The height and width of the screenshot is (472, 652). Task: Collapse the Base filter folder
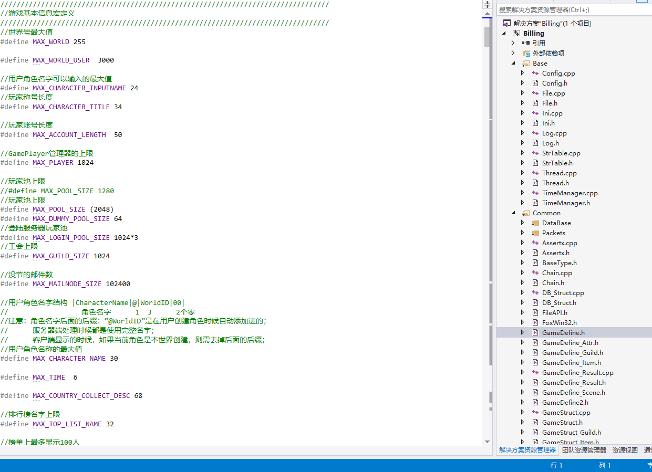coord(513,64)
